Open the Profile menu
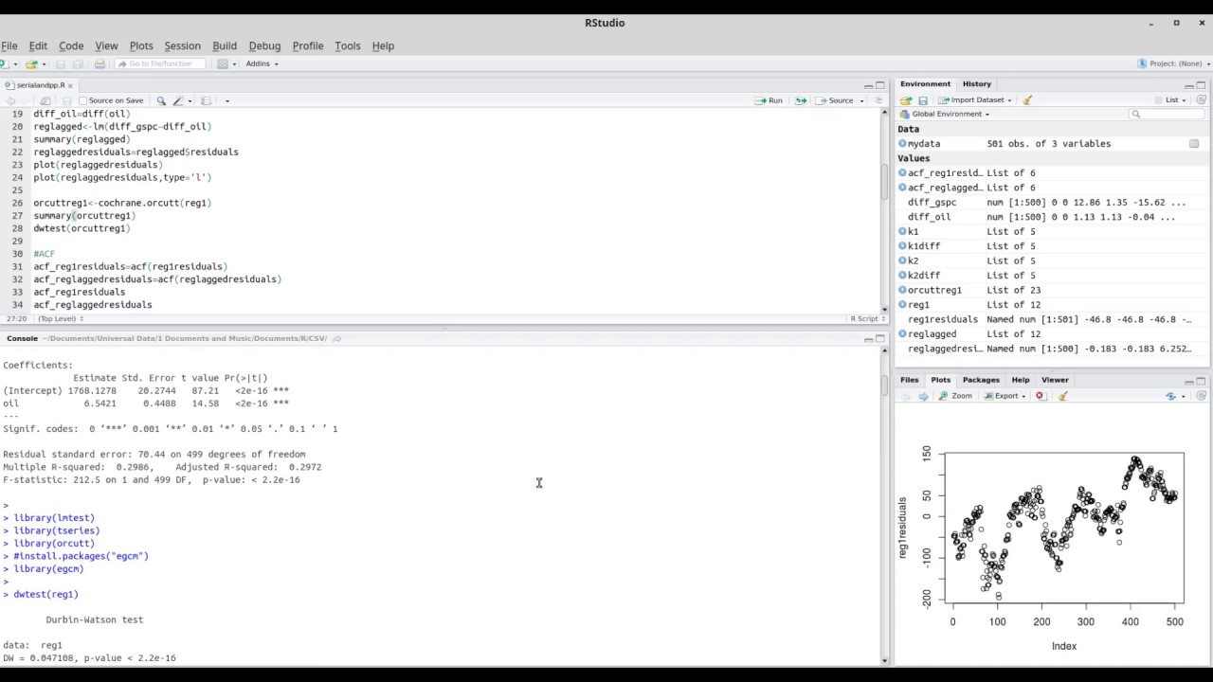The width and height of the screenshot is (1213, 682). (308, 45)
